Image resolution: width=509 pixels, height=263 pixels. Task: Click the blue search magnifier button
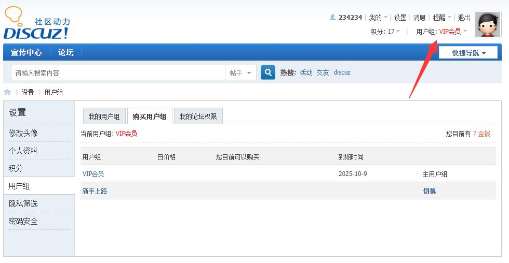pyautogui.click(x=267, y=72)
